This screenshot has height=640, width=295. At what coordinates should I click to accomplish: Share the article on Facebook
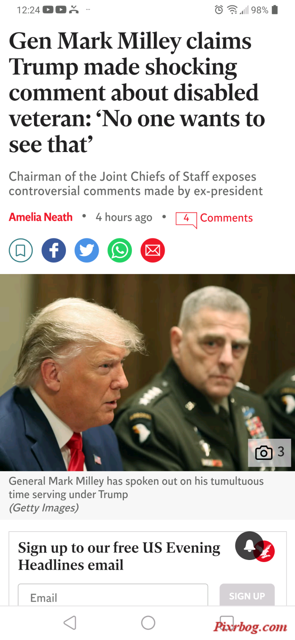(x=54, y=250)
